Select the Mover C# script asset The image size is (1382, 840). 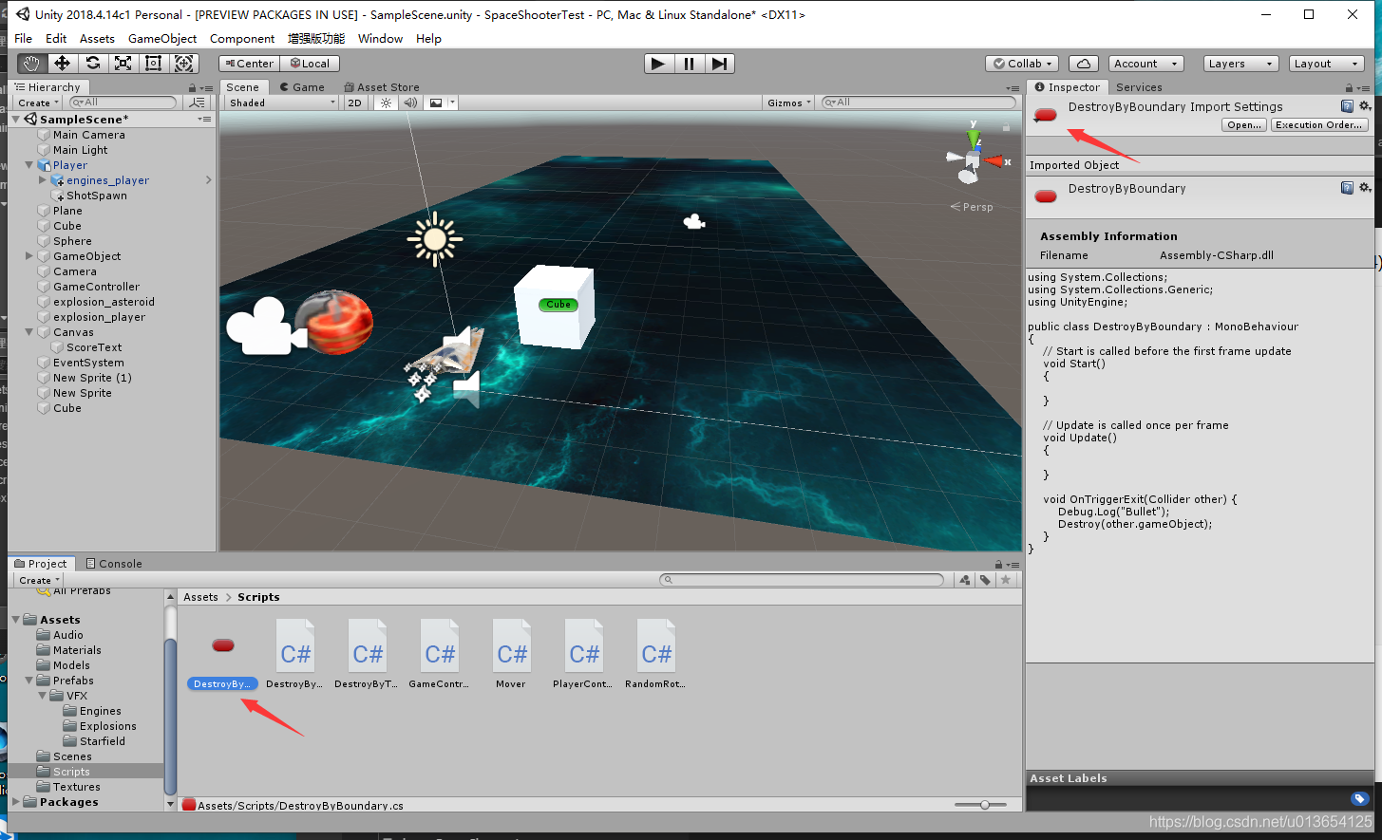point(511,654)
